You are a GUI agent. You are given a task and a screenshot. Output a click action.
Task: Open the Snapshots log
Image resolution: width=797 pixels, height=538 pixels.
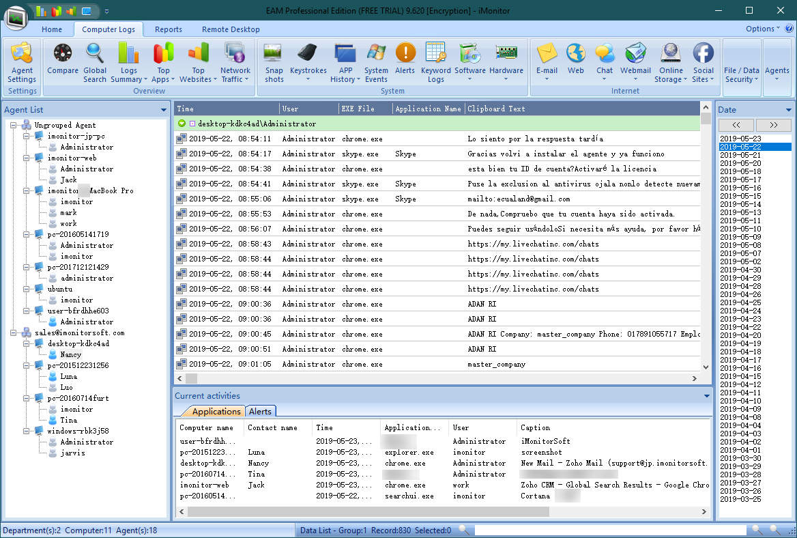(x=274, y=63)
